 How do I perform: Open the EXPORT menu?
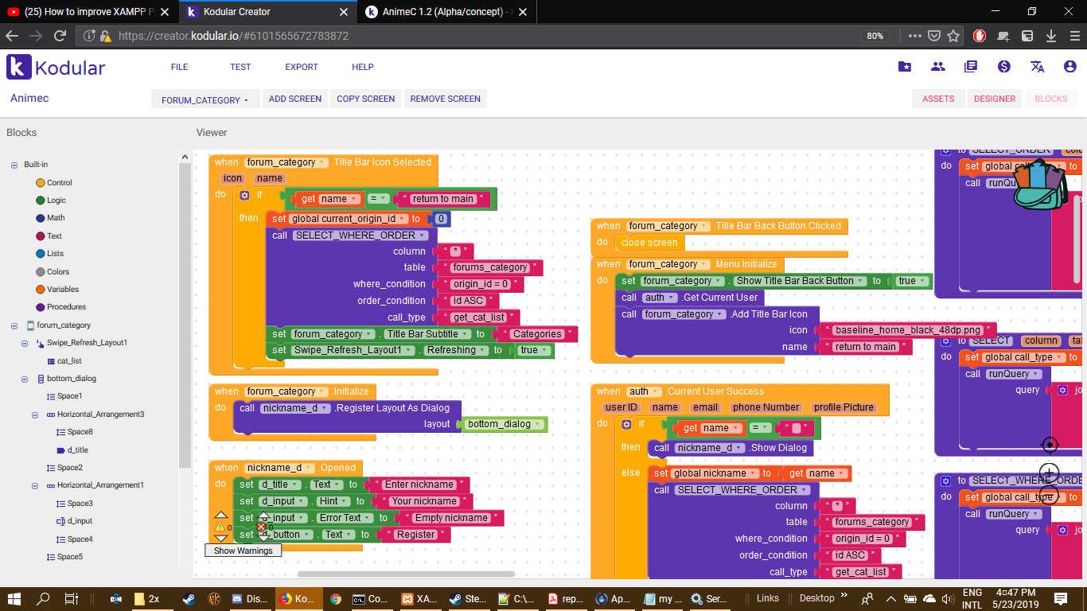[302, 67]
